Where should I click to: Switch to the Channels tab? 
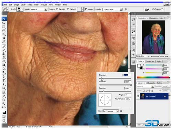coord(151,83)
